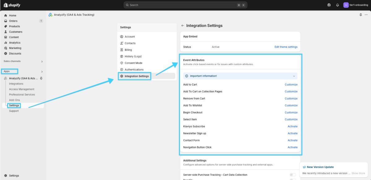Image resolution: width=371 pixels, height=180 pixels.
Task: Activate the Newsletter Sign up event
Action: click(292, 133)
